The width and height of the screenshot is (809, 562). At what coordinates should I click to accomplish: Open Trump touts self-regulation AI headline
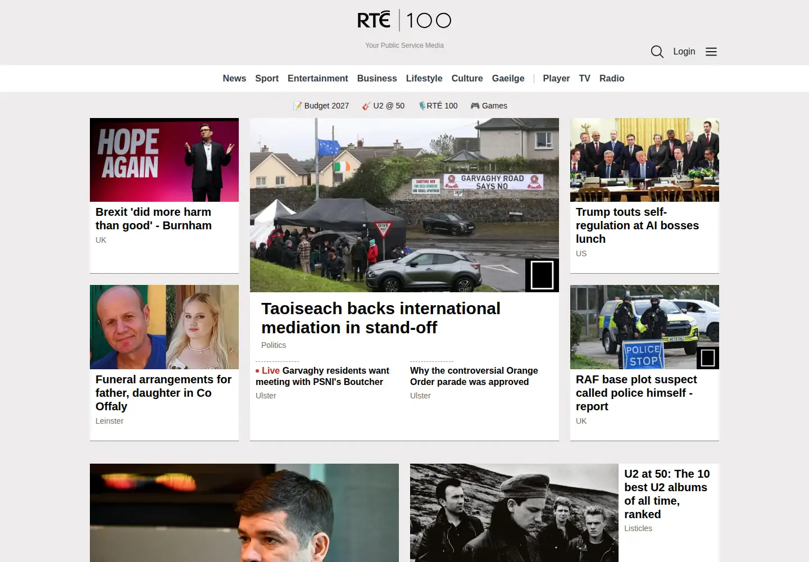click(637, 225)
